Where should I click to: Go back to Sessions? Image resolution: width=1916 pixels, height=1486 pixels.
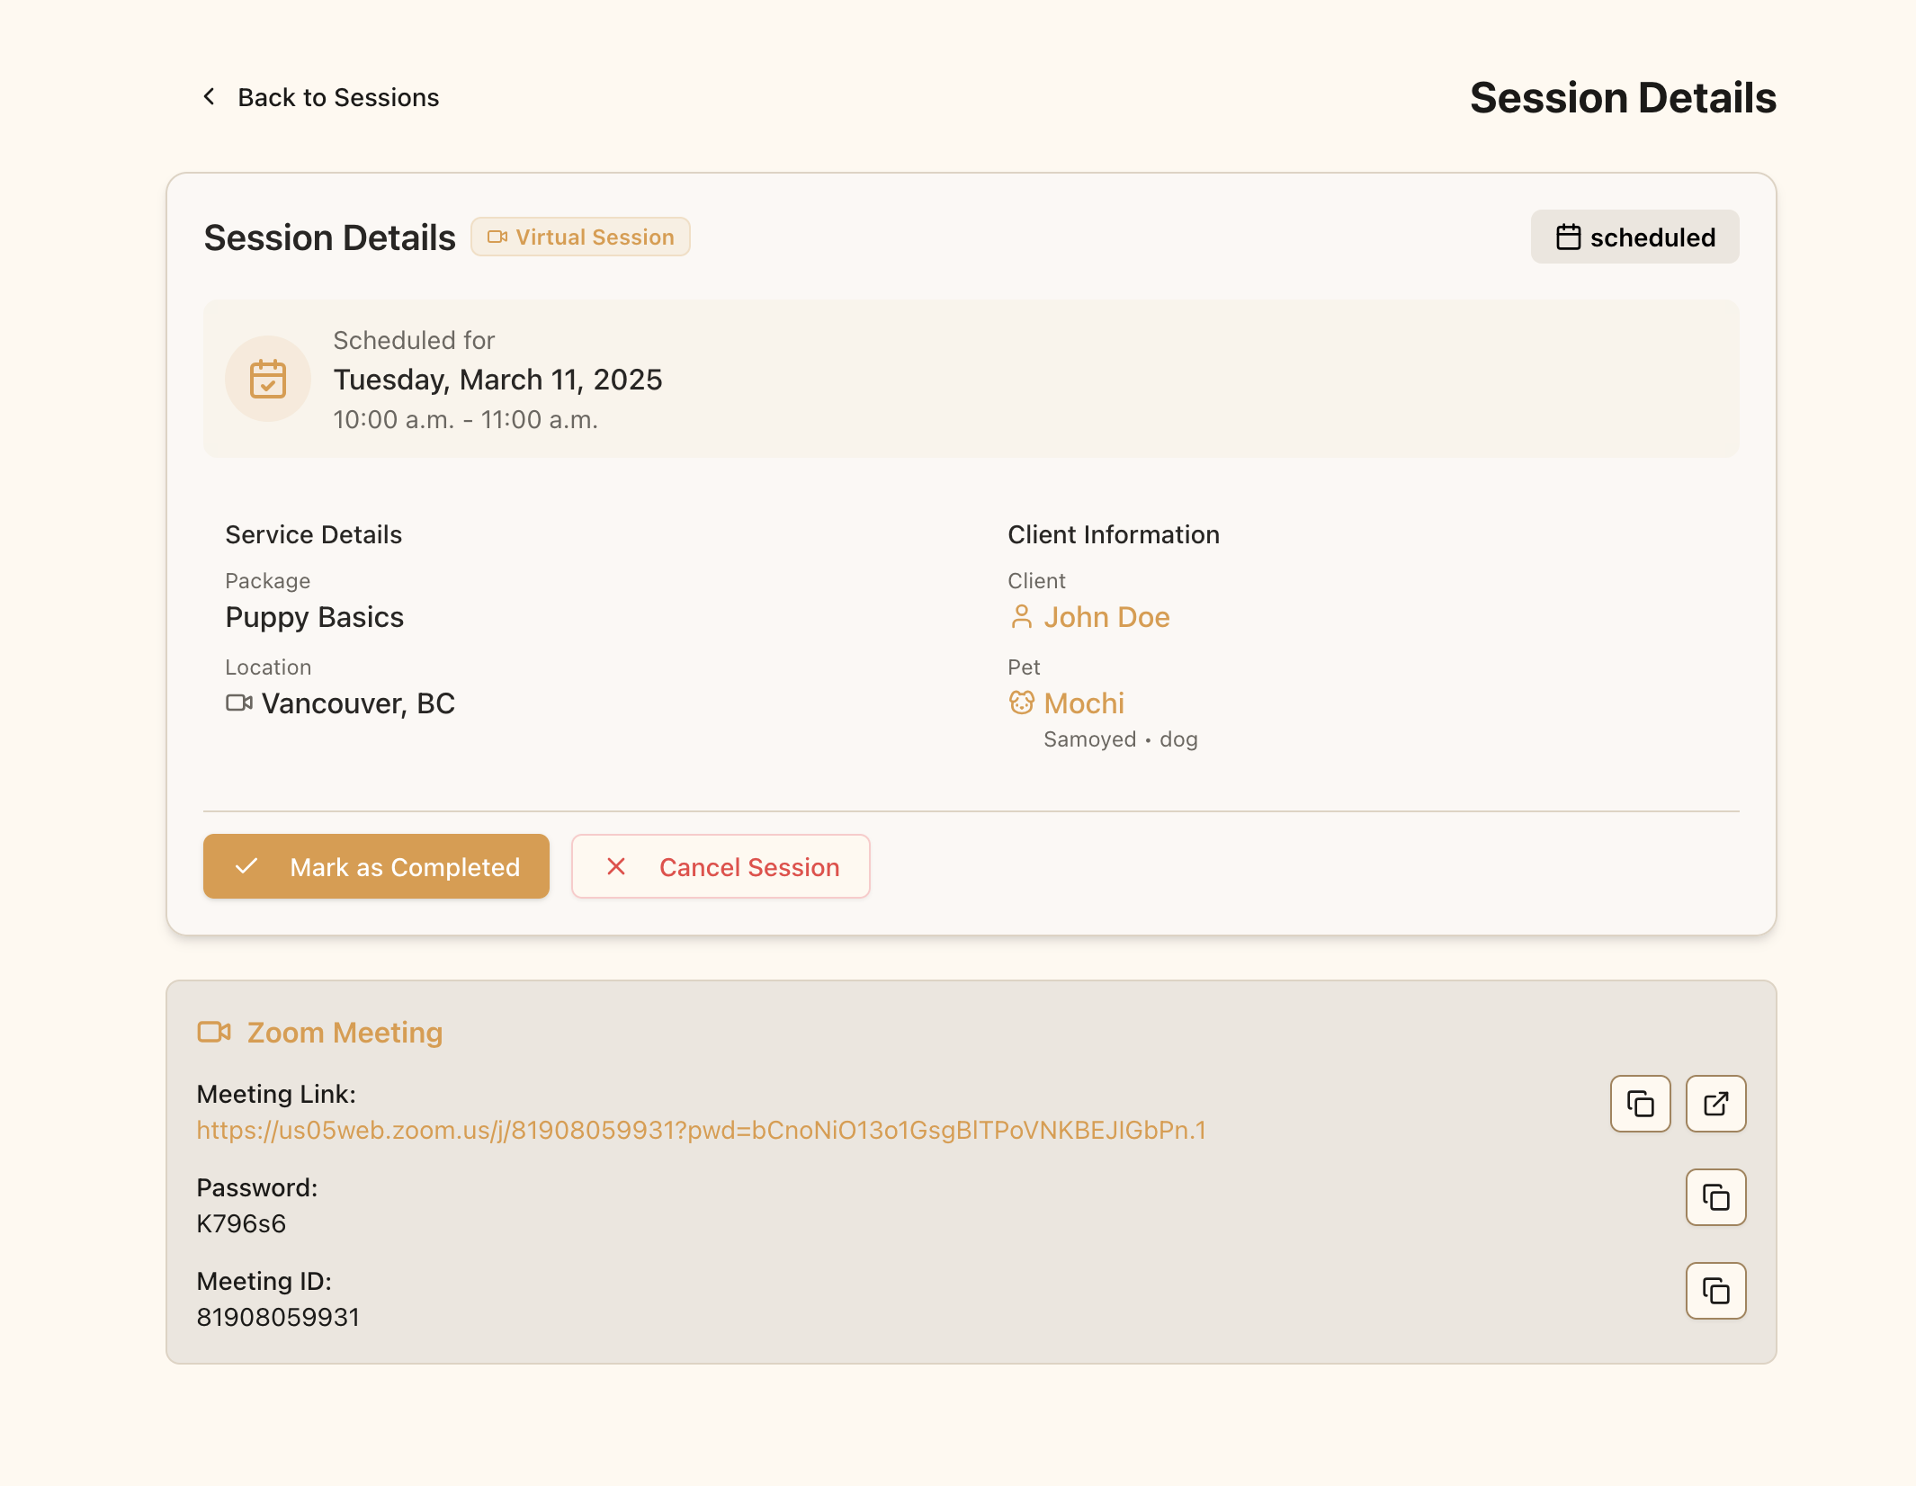(337, 96)
